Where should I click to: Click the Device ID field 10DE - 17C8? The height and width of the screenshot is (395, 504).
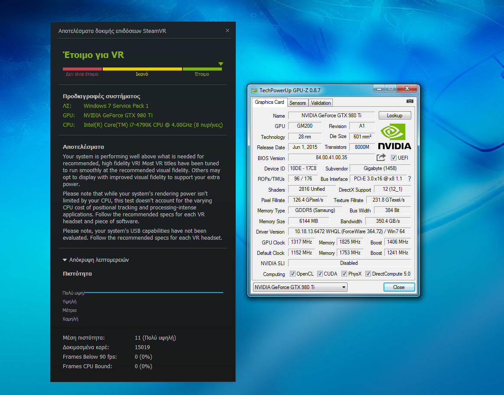pyautogui.click(x=303, y=168)
